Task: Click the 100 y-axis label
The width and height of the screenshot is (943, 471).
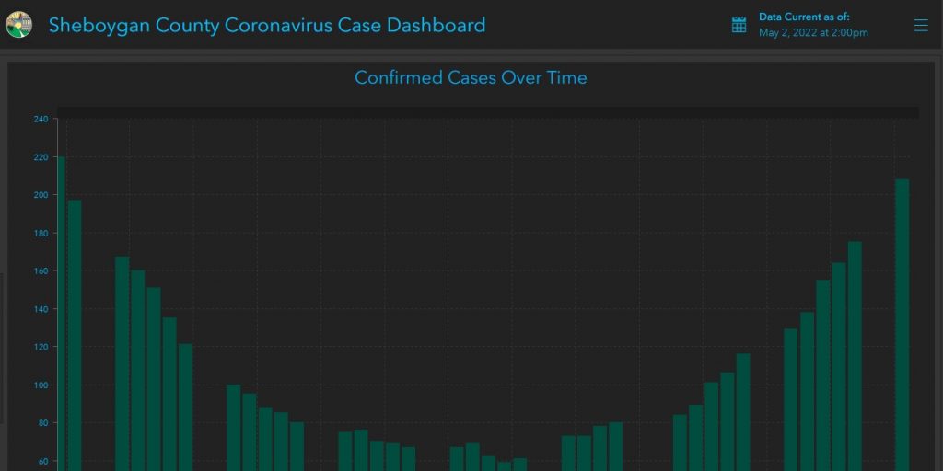Action: (x=41, y=385)
